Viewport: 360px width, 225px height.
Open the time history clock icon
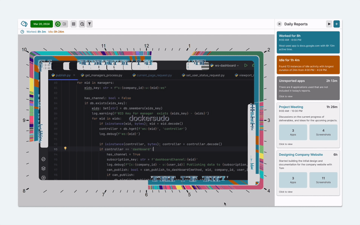coord(82,24)
